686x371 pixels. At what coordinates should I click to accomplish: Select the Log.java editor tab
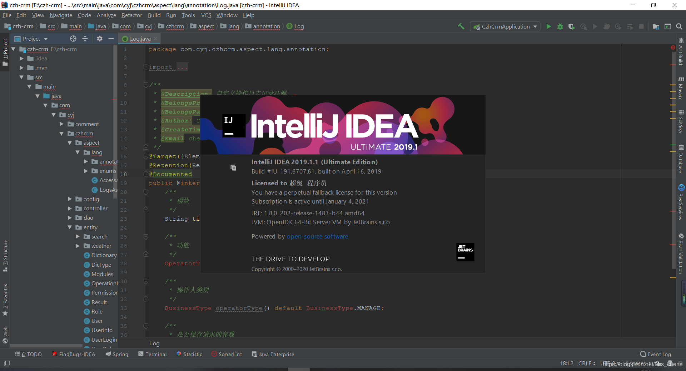tap(140, 39)
